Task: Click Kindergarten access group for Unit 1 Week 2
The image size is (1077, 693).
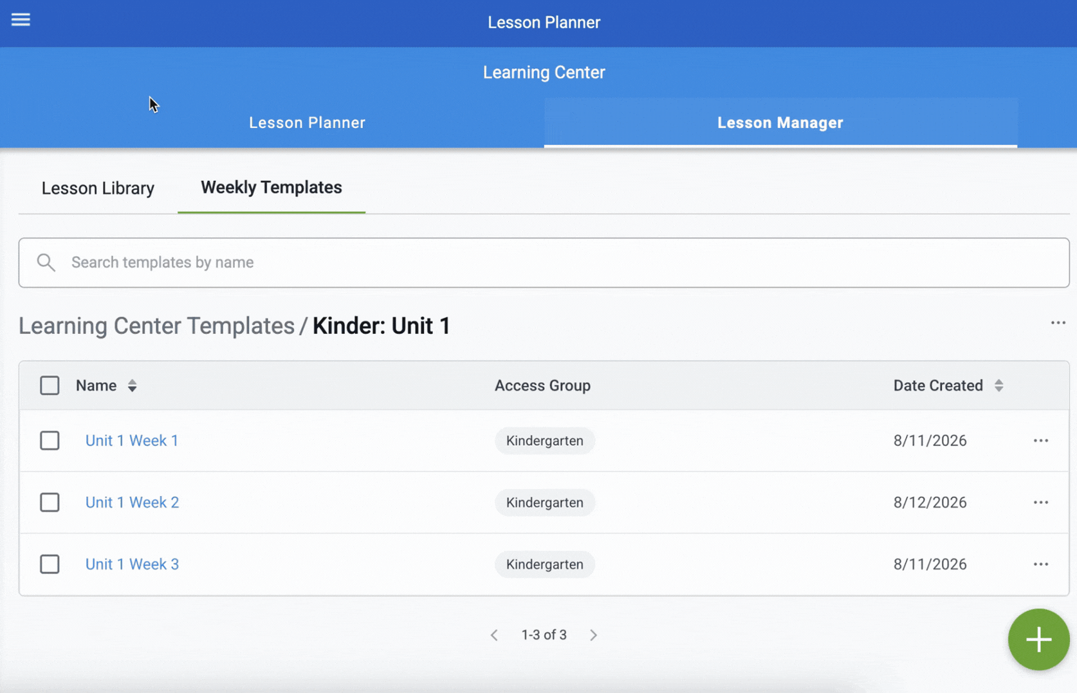Action: (544, 503)
